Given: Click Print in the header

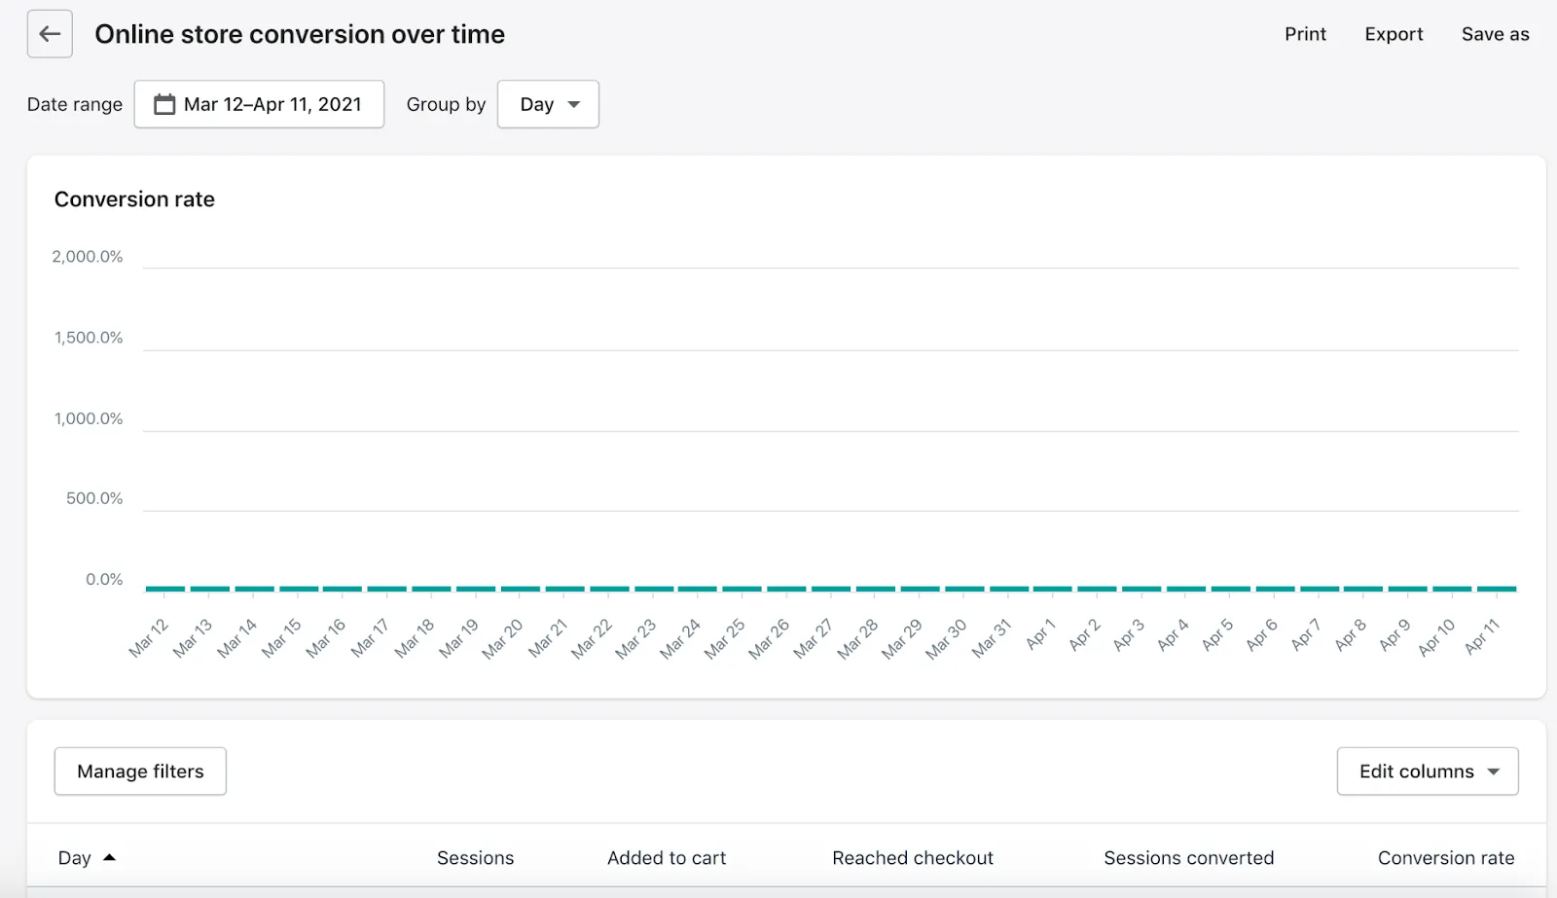Looking at the screenshot, I should (x=1305, y=34).
